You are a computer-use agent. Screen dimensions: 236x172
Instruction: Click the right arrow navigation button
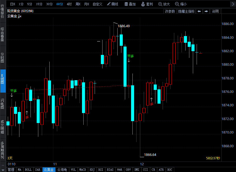(206, 11)
